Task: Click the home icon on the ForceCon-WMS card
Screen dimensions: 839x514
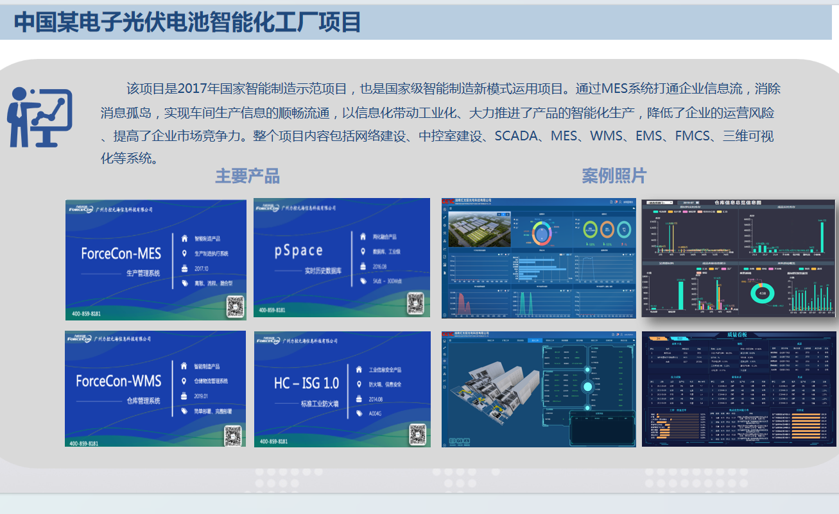Action: point(185,367)
